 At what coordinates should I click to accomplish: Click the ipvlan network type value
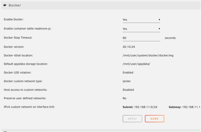coord(127,81)
